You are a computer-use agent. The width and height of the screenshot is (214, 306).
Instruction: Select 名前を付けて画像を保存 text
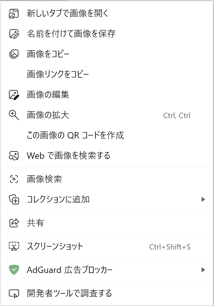71,34
